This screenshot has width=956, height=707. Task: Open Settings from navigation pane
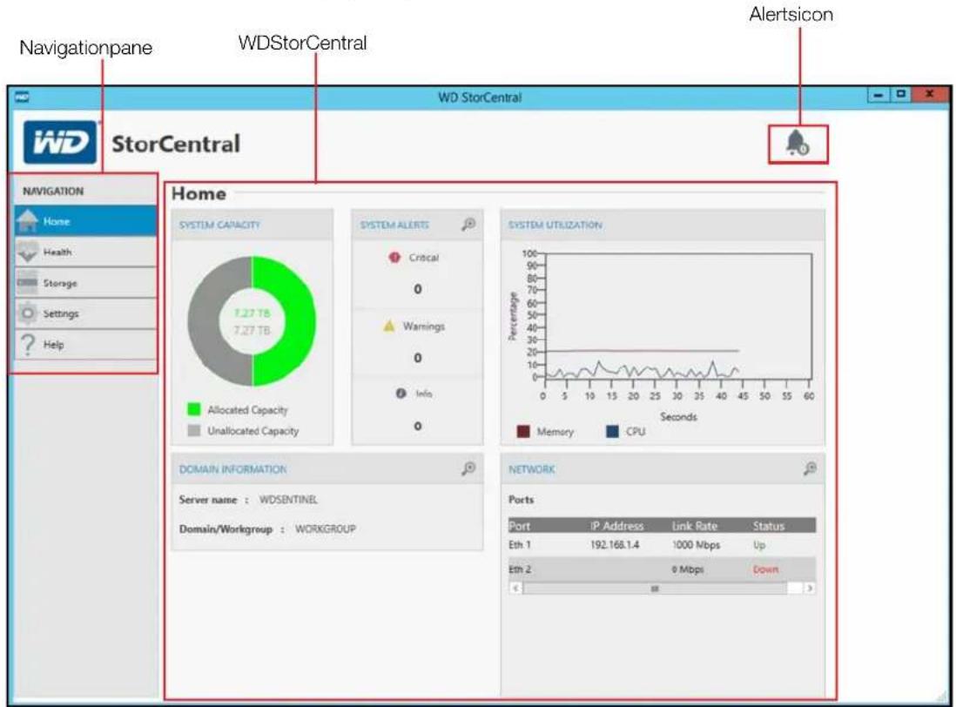pyautogui.click(x=85, y=313)
